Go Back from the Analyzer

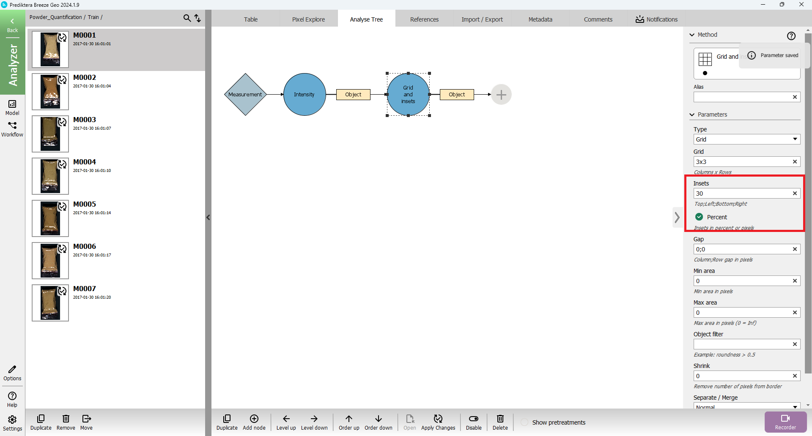12,25
